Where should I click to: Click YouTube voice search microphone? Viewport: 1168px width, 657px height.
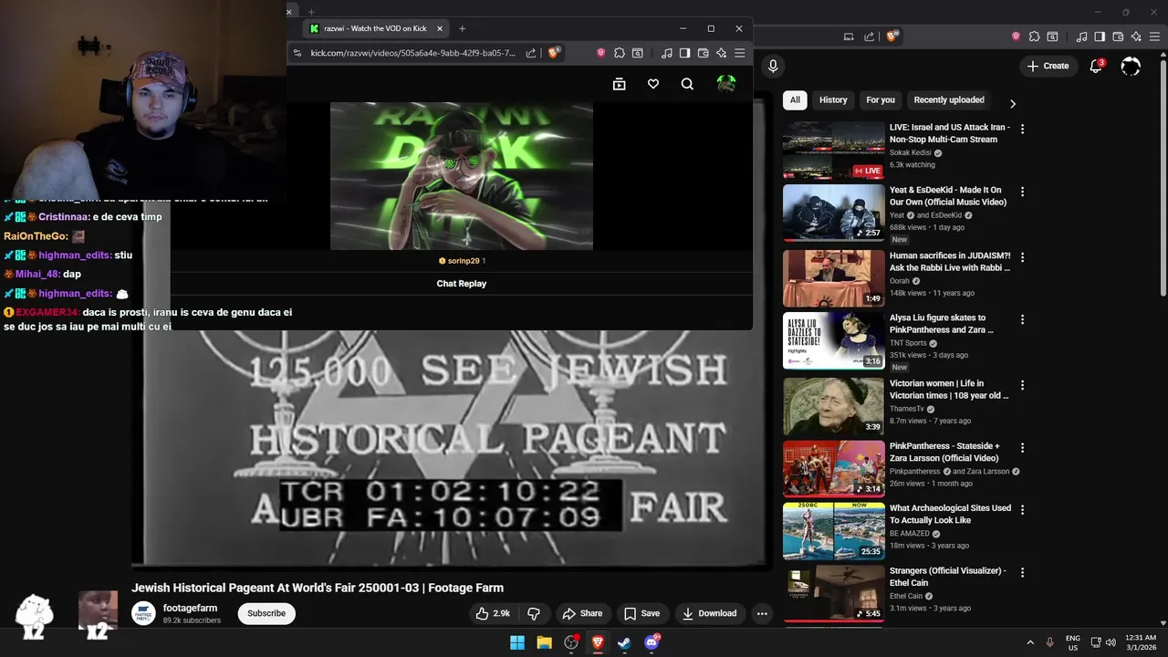[773, 66]
